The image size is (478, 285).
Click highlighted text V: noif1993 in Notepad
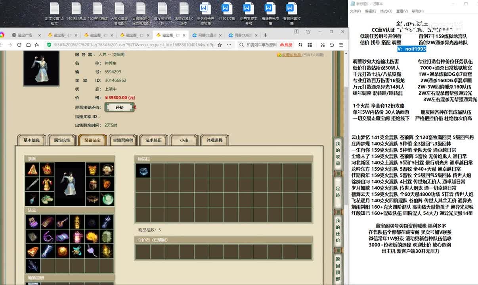click(x=412, y=49)
